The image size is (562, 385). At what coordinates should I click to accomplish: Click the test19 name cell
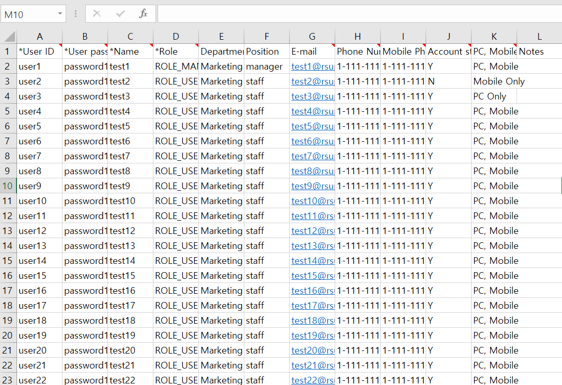[x=131, y=336]
